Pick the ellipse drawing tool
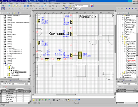 23,9
